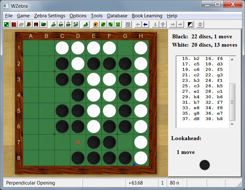
Task: Click the white disc at H8 corner
Action: pyautogui.click(x=141, y=158)
